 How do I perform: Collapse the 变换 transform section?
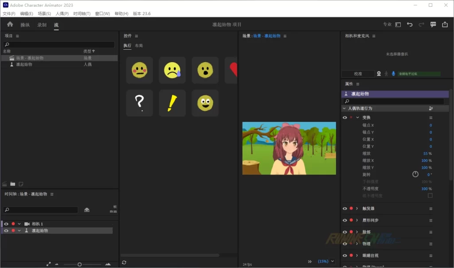click(x=357, y=118)
